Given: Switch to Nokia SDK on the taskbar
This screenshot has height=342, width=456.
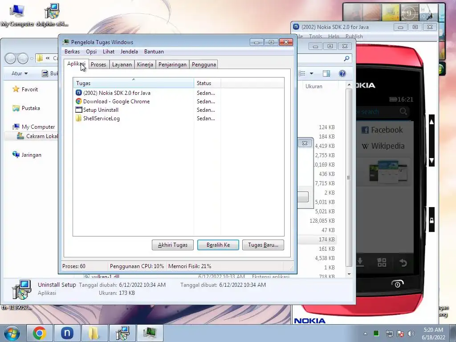Looking at the screenshot, I should pyautogui.click(x=67, y=333).
